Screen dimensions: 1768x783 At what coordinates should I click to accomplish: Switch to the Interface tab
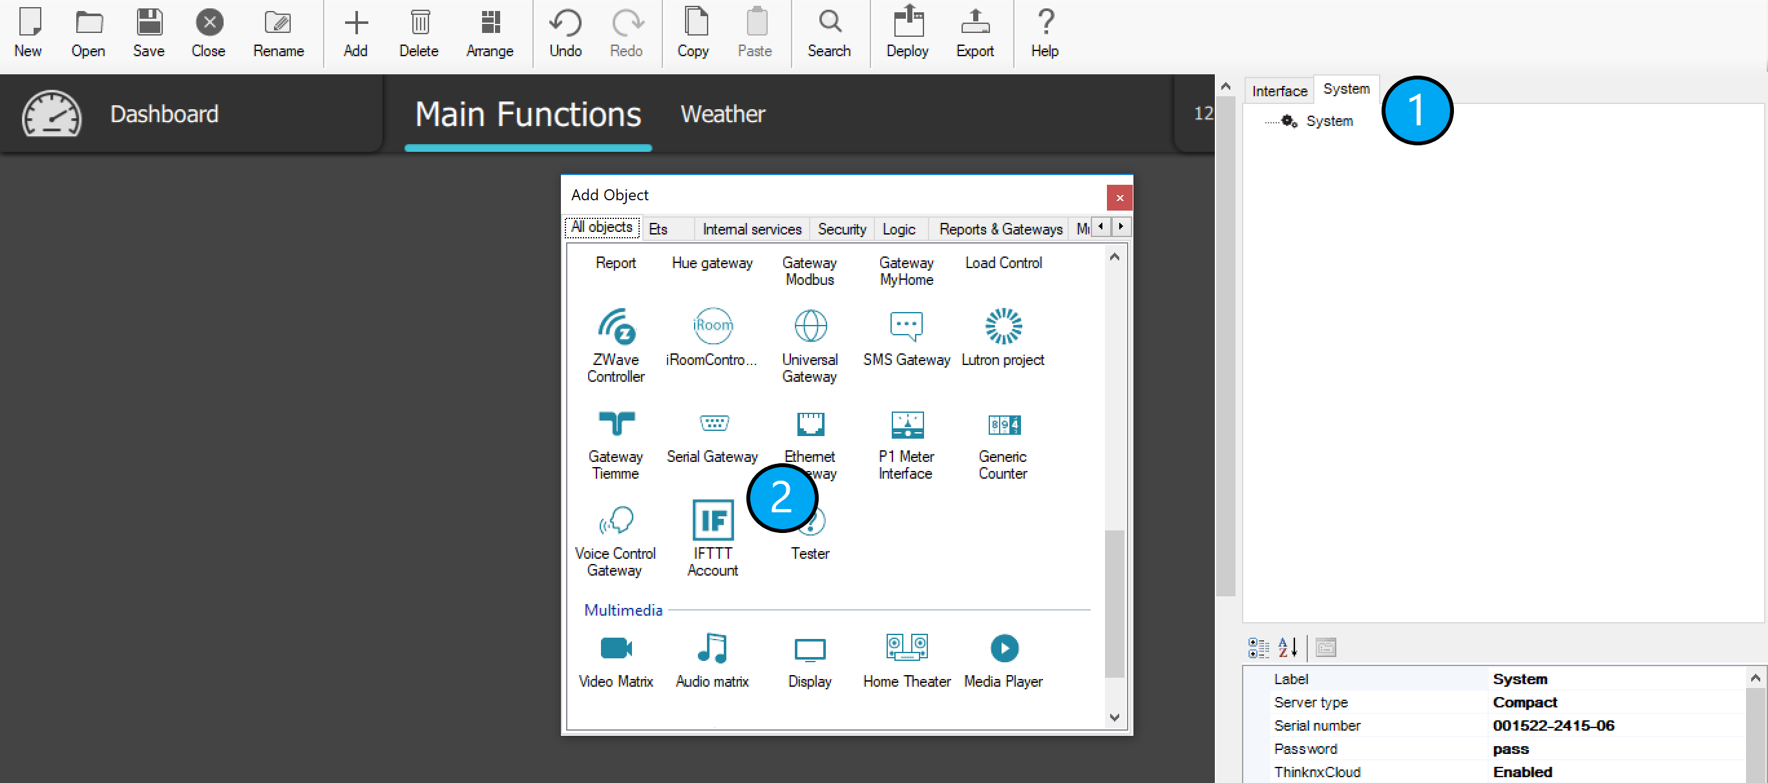click(1279, 90)
